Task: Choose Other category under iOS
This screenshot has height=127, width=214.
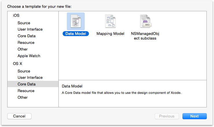Action: tap(23, 49)
